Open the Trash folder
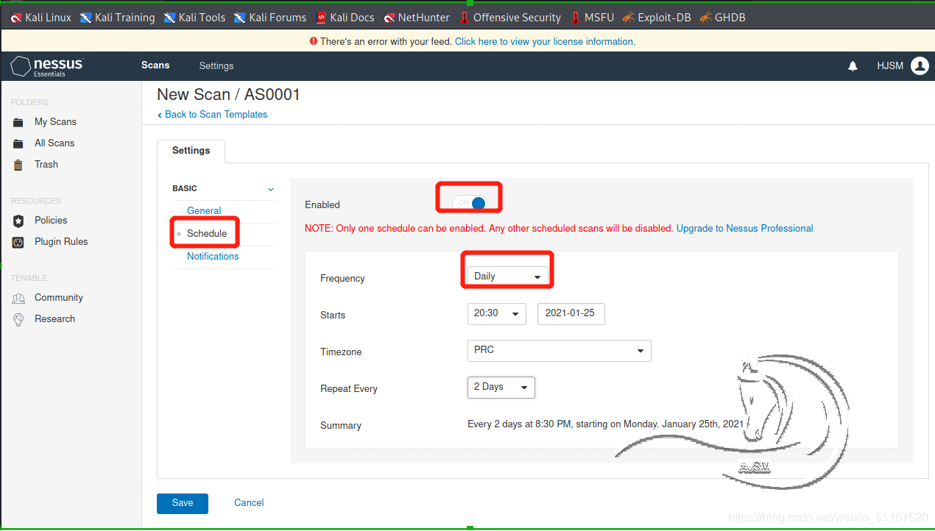 click(46, 165)
